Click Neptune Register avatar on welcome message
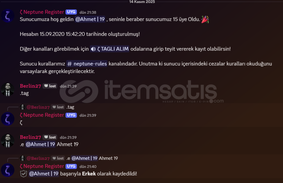Viewport: 283px width, 183px height. [8, 16]
